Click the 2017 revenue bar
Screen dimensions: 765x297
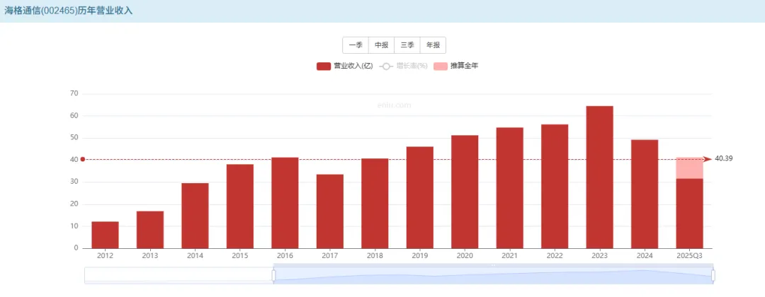pyautogui.click(x=330, y=211)
